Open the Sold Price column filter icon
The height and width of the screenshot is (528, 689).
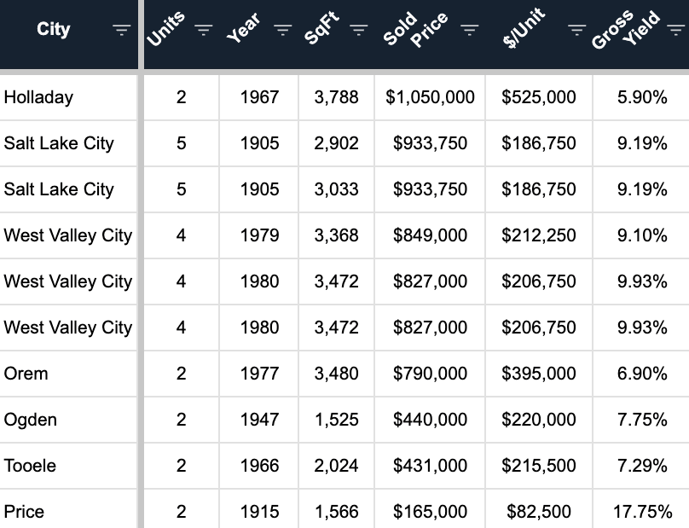pos(469,31)
